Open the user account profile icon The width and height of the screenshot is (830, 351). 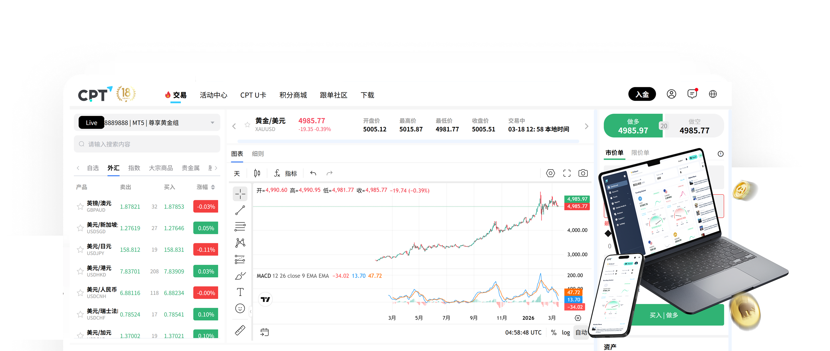671,94
